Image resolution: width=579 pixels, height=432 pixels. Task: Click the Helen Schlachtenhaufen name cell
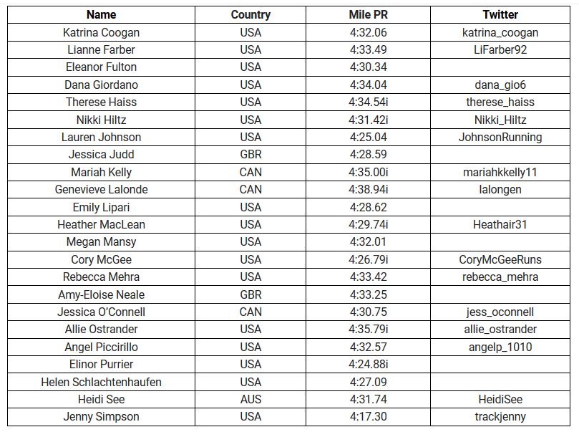click(x=101, y=382)
